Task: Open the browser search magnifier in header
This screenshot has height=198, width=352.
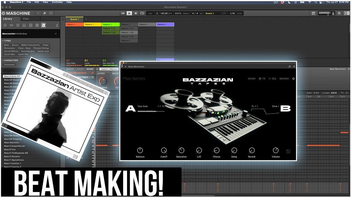Action: click(45, 13)
